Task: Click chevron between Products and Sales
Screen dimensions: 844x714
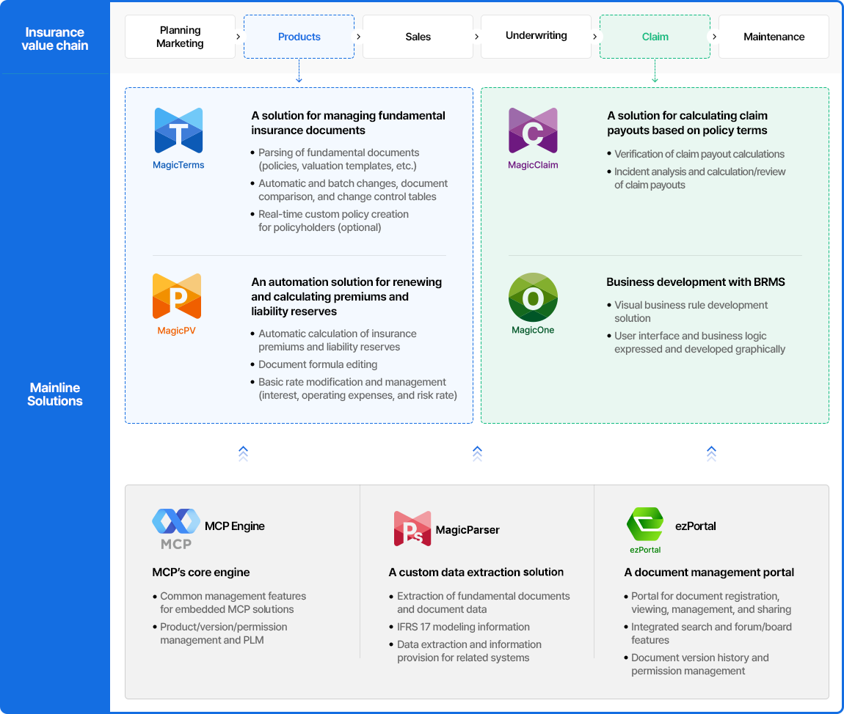Action: (358, 37)
